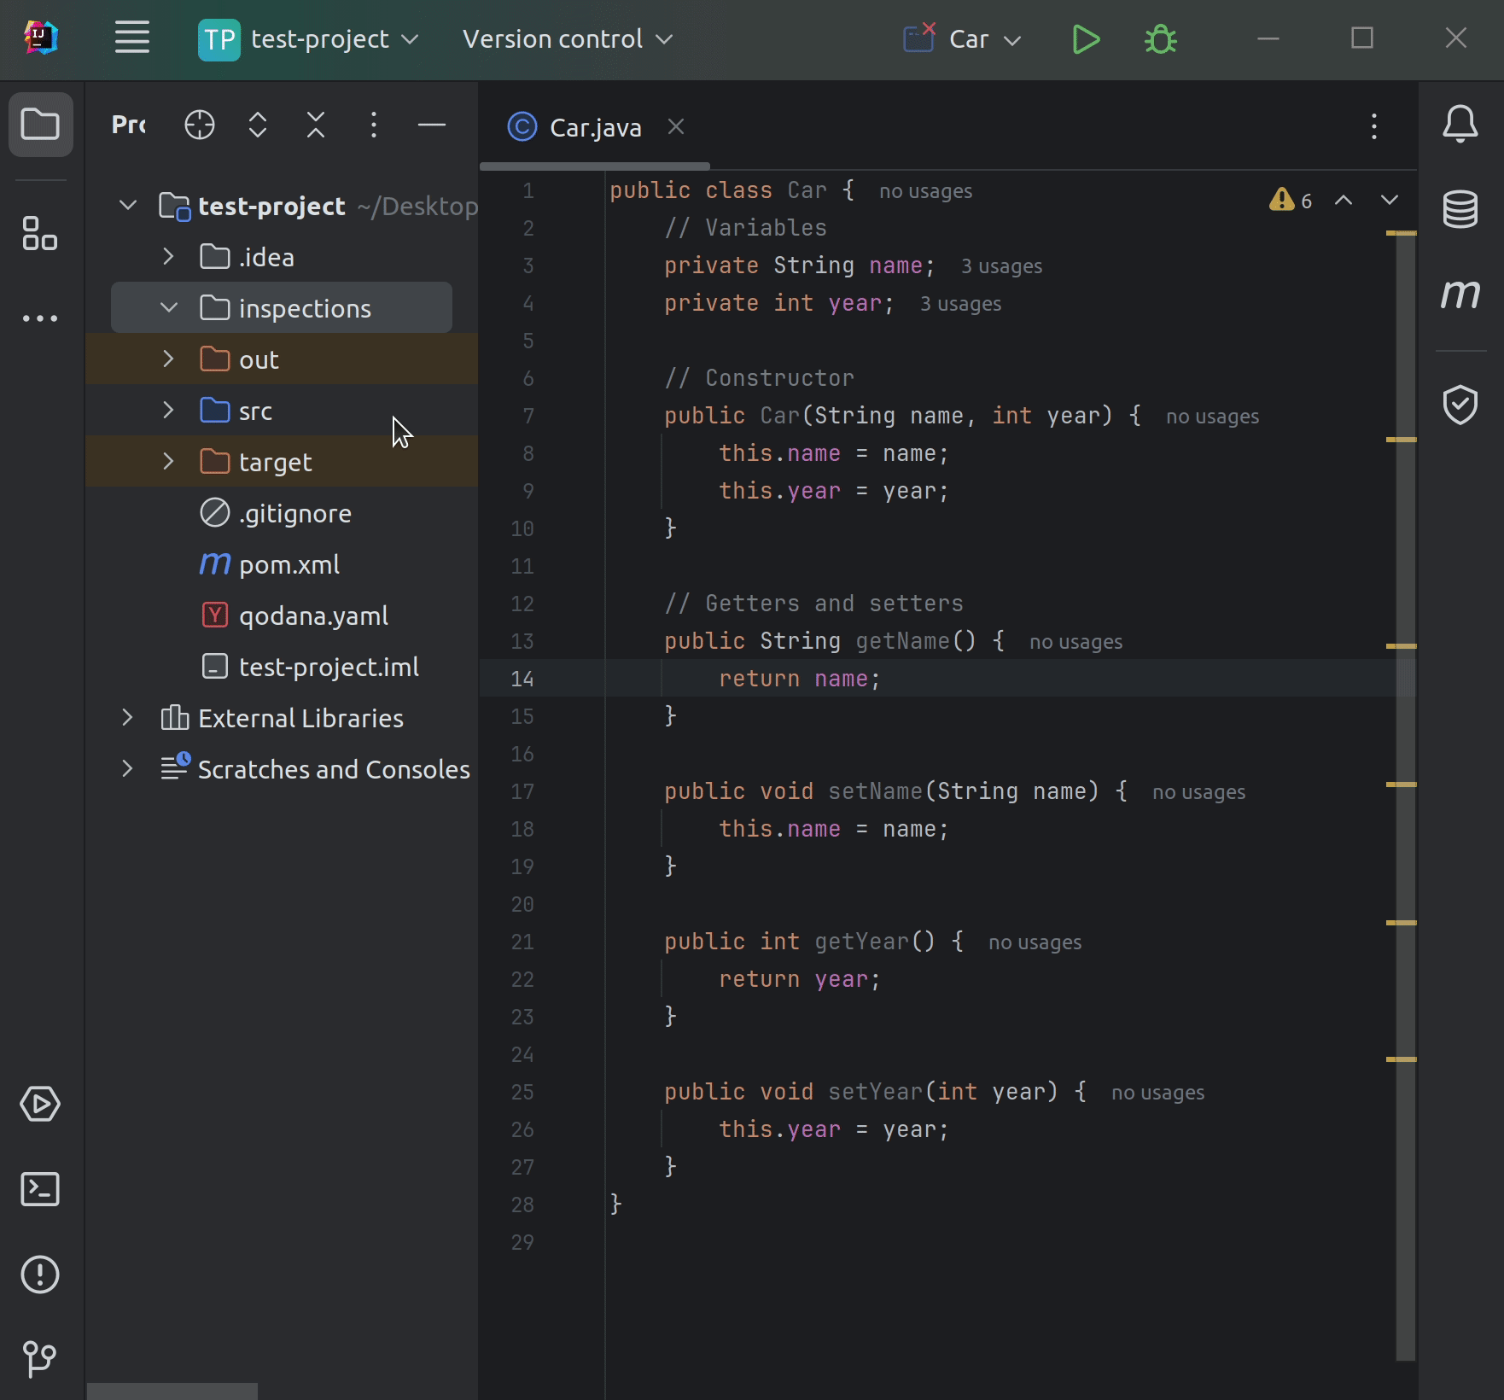Expand Scratches and Consoles node
The width and height of the screenshot is (1504, 1400).
coord(127,768)
